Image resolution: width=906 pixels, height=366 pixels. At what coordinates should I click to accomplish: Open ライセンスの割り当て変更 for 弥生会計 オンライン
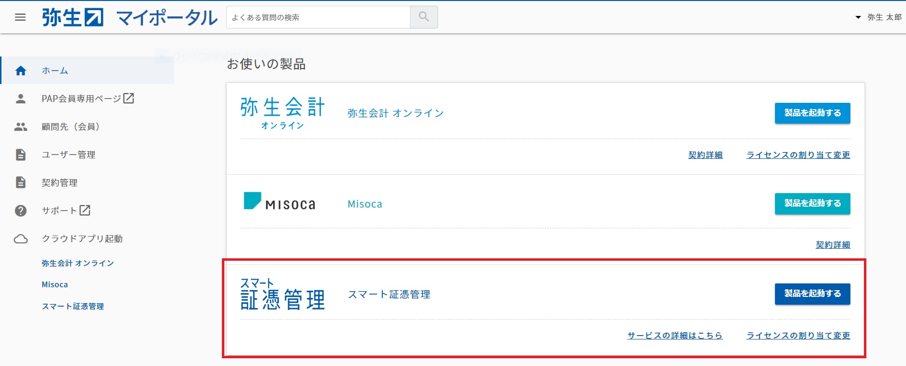[x=798, y=155]
